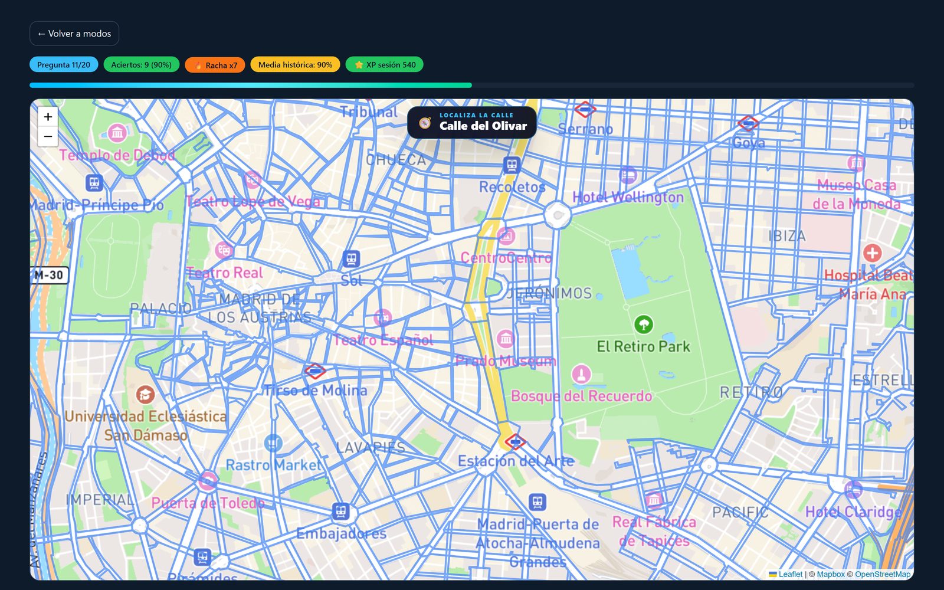Click the Embajadores train station icon
This screenshot has width=944, height=590.
[x=340, y=511]
